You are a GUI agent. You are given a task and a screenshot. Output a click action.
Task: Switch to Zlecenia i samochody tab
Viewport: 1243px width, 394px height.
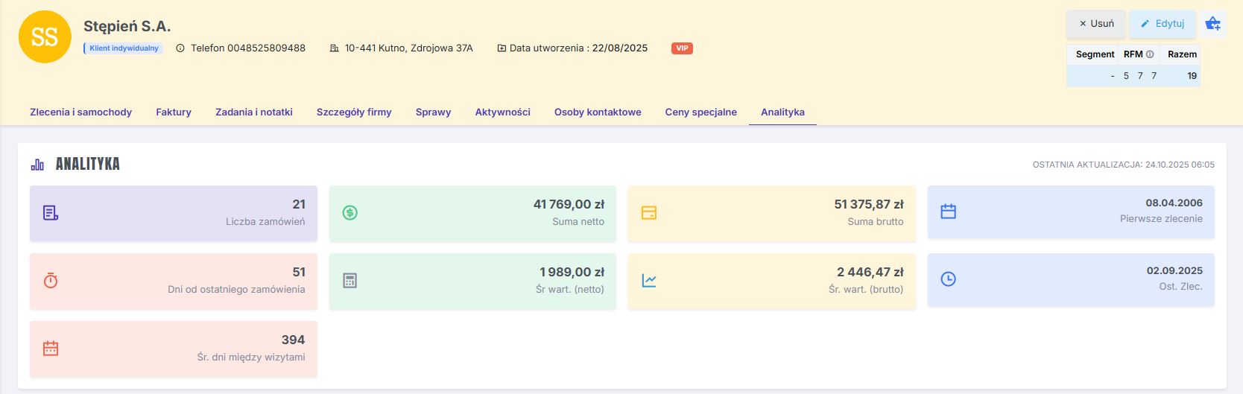click(x=80, y=112)
